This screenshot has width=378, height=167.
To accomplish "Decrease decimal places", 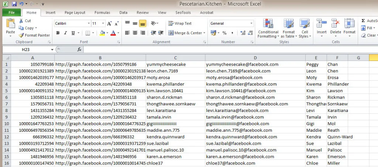I will [x=251, y=33].
